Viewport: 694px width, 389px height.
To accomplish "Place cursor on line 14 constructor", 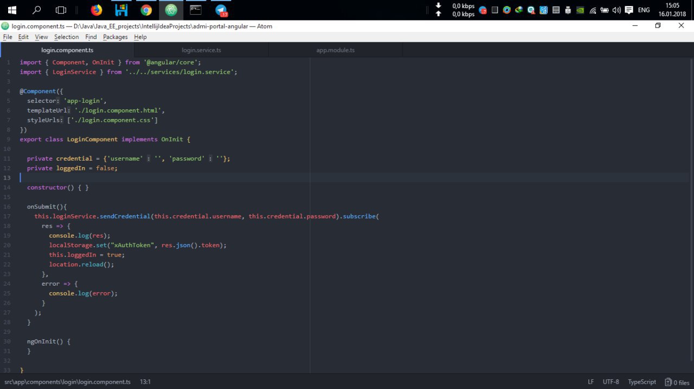I will click(x=47, y=188).
